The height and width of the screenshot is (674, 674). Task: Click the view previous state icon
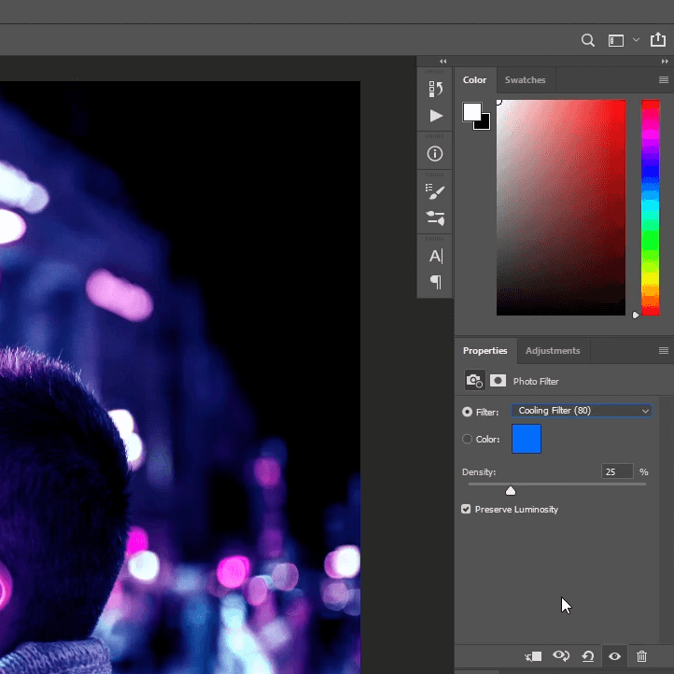[x=560, y=656]
